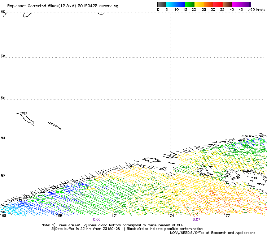Click the longitude label 174
Screen dimensions: 267x235
pyautogui.click(x=171, y=216)
